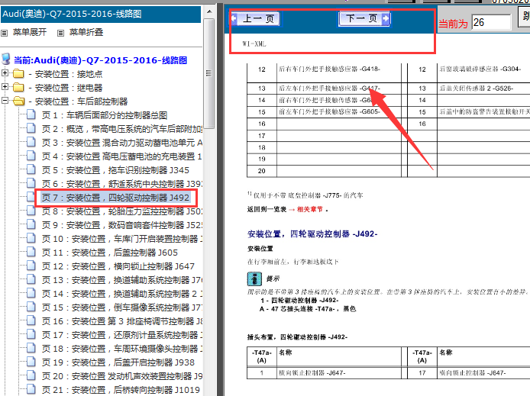The width and height of the screenshot is (530, 396).
Task: Open 页 3：安装位置 混合动力驱动蓄电池单元
Action: tap(122, 143)
